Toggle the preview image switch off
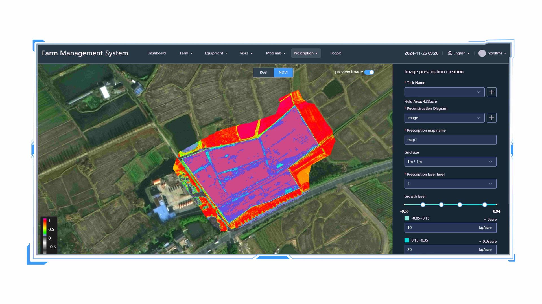Viewport: 542px width, 304px height. coord(369,72)
